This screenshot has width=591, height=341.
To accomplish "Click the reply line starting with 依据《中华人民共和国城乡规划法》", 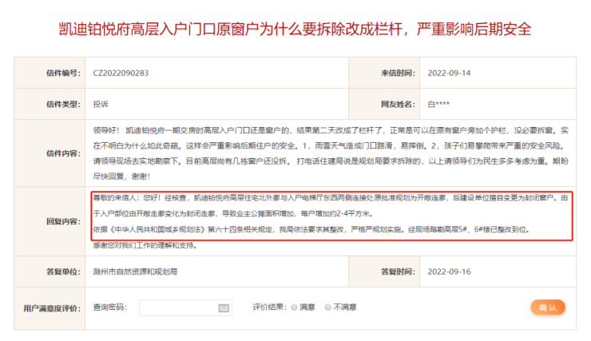I will [311, 229].
